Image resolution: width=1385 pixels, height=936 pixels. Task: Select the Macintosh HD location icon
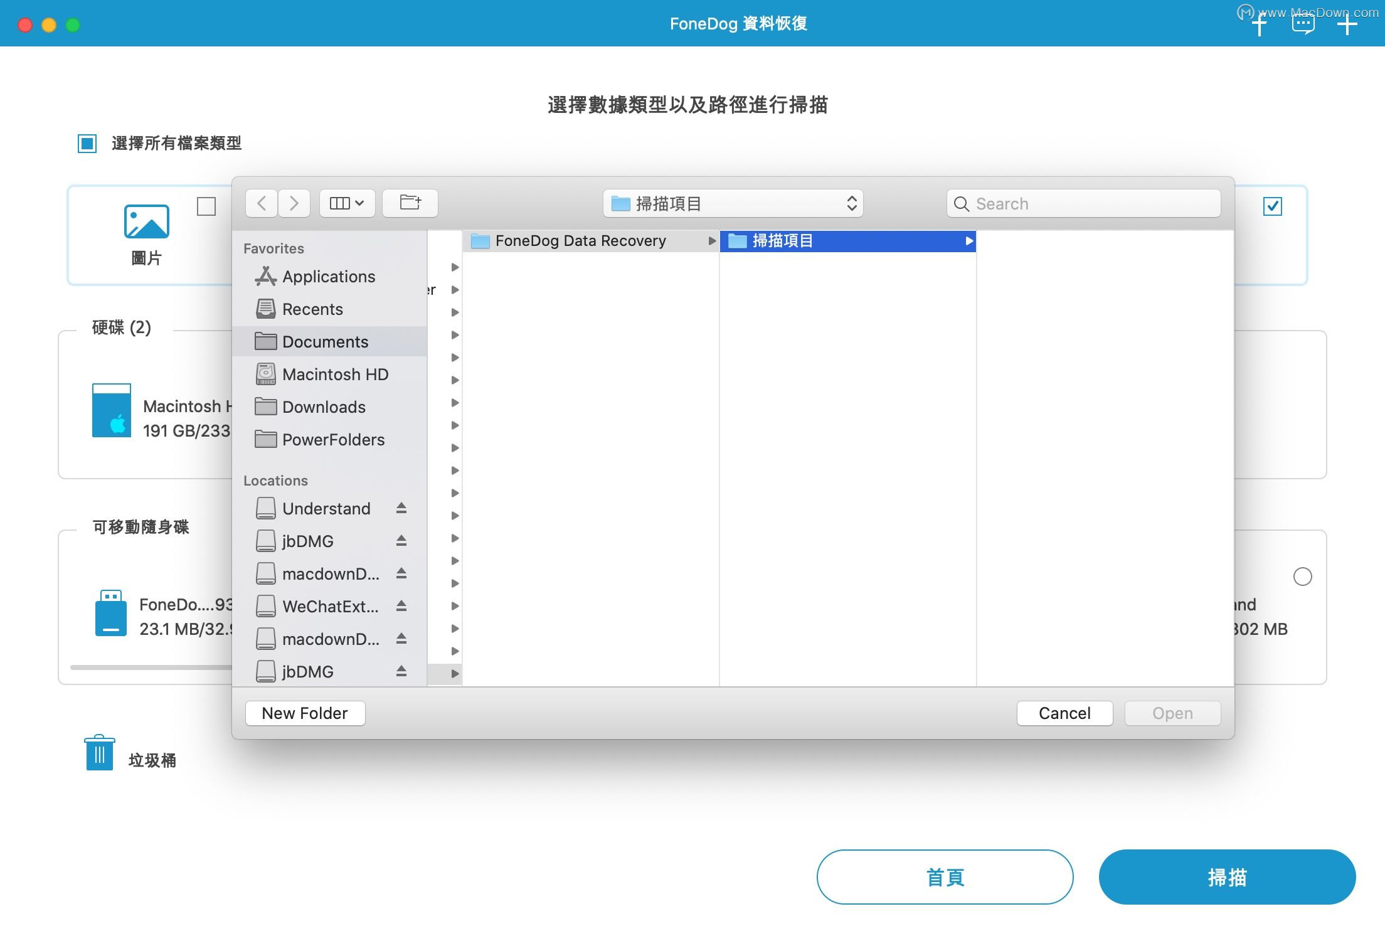coord(265,373)
